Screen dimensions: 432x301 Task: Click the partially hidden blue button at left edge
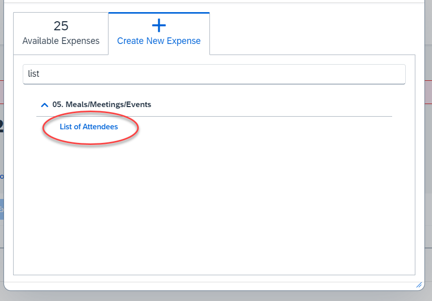(2, 210)
